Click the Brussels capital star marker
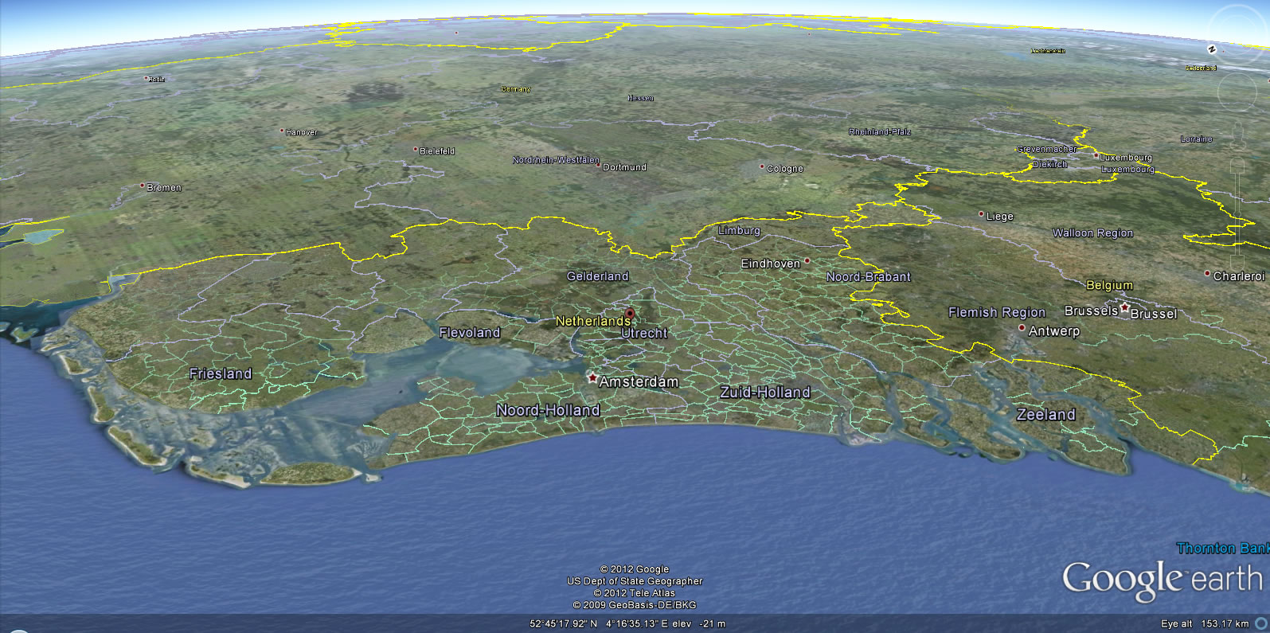1270x633 pixels. (x=1124, y=307)
